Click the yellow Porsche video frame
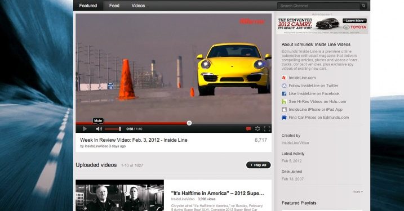This screenshot has width=404, height=211. (174, 68)
